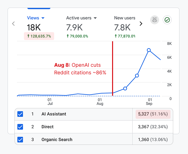Uncheck the AI Assistant row checkbox
Screen dimensions: 188x154
(x=20, y=114)
